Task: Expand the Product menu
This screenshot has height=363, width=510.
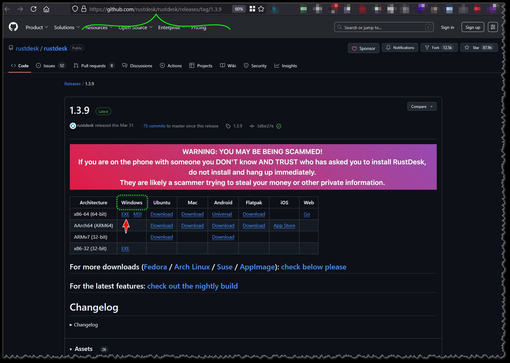Action: tap(37, 27)
